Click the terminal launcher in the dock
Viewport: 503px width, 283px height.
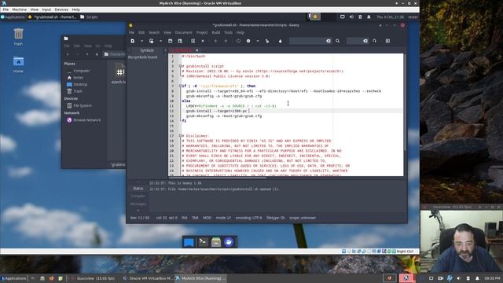pyautogui.click(x=203, y=242)
